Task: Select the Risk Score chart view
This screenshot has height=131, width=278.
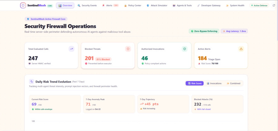Action: click(x=195, y=83)
